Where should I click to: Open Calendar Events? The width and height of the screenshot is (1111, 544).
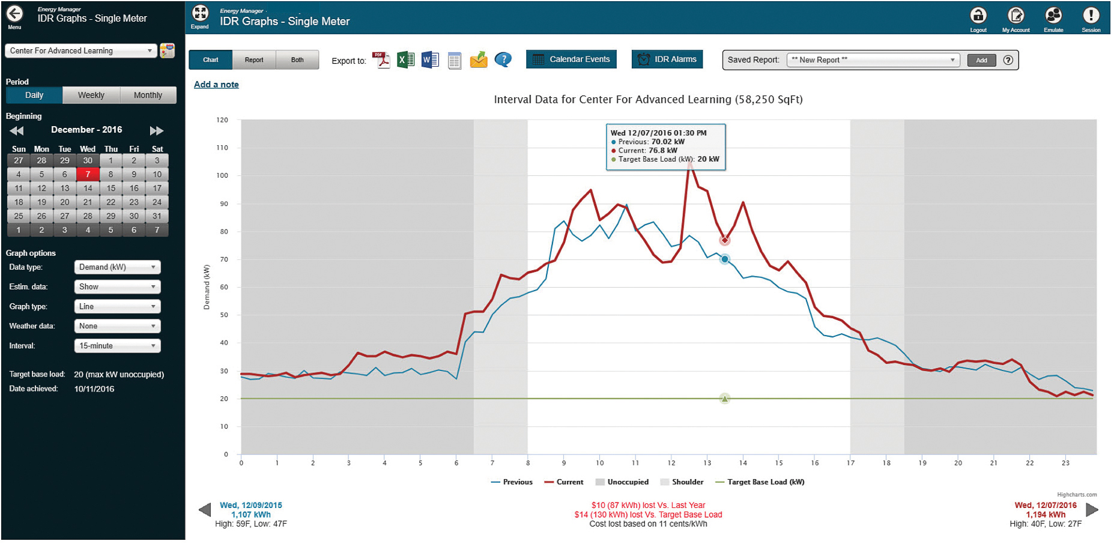[x=571, y=59]
